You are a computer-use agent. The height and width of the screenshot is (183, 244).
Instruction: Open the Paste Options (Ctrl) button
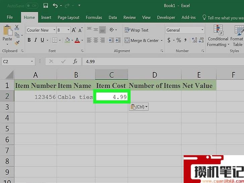[139, 107]
